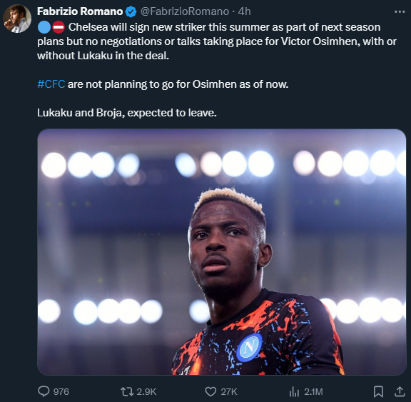Click the line 'Lukaku and Broja, expected to leave.'
Screen dimensions: 411x402
pos(127,113)
